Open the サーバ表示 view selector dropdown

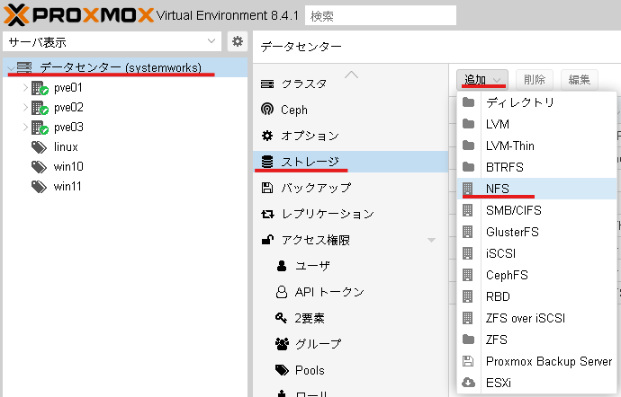pos(112,41)
